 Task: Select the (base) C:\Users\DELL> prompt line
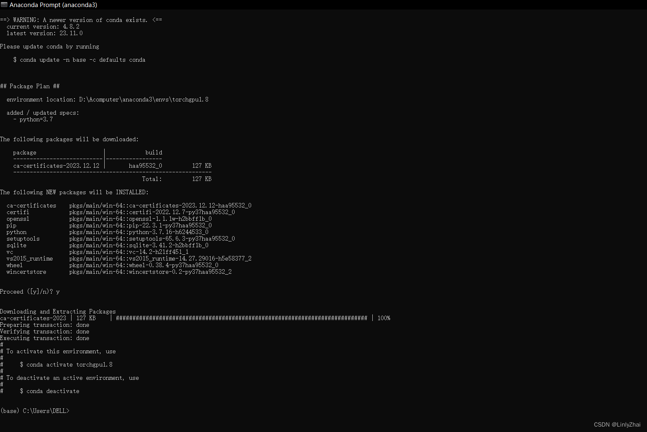click(34, 410)
